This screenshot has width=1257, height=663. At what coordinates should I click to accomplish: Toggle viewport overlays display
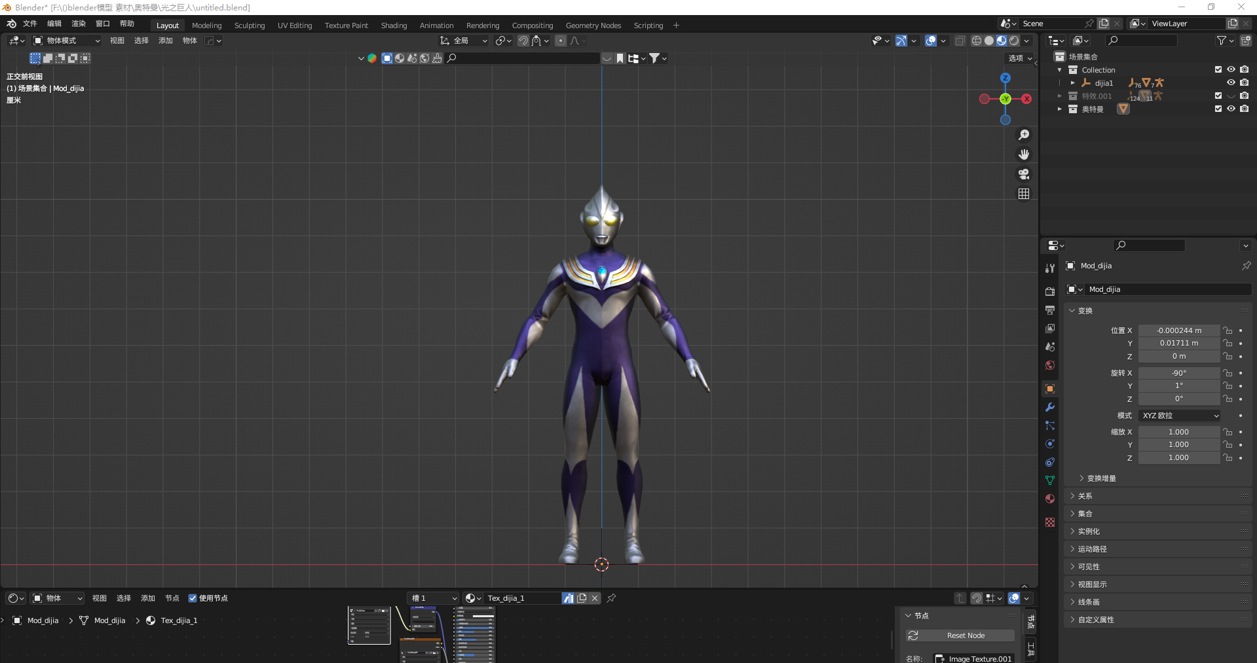pos(931,41)
